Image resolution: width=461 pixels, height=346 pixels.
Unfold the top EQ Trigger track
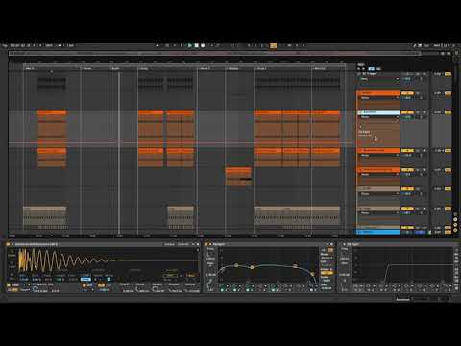pyautogui.click(x=359, y=74)
